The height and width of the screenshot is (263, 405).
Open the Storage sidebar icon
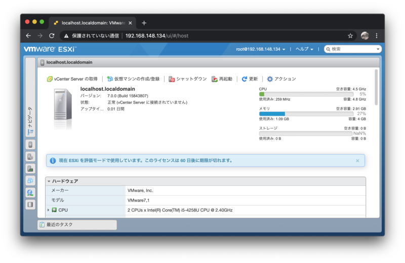[30, 205]
